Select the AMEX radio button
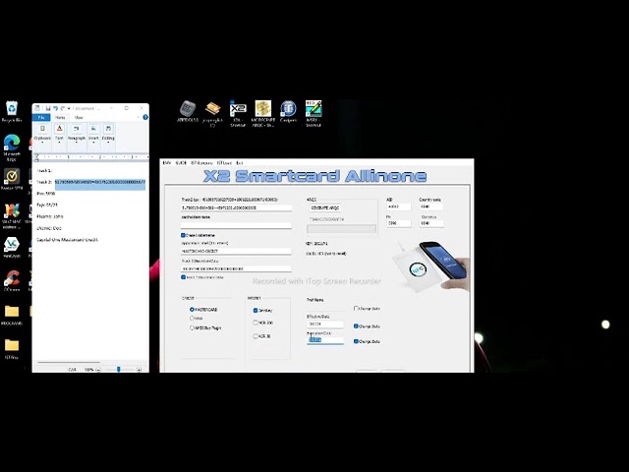629x472 pixels. point(192,327)
